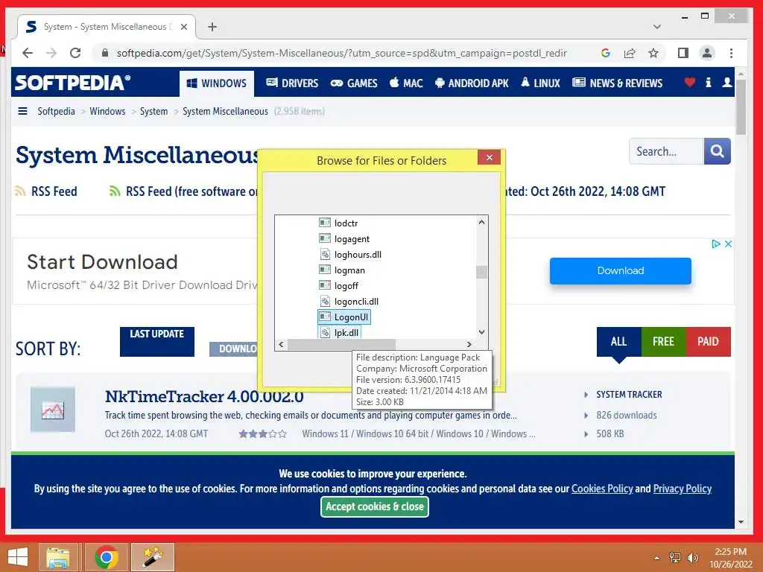Open the Cookies Policy link
The width and height of the screenshot is (763, 572).
602,489
